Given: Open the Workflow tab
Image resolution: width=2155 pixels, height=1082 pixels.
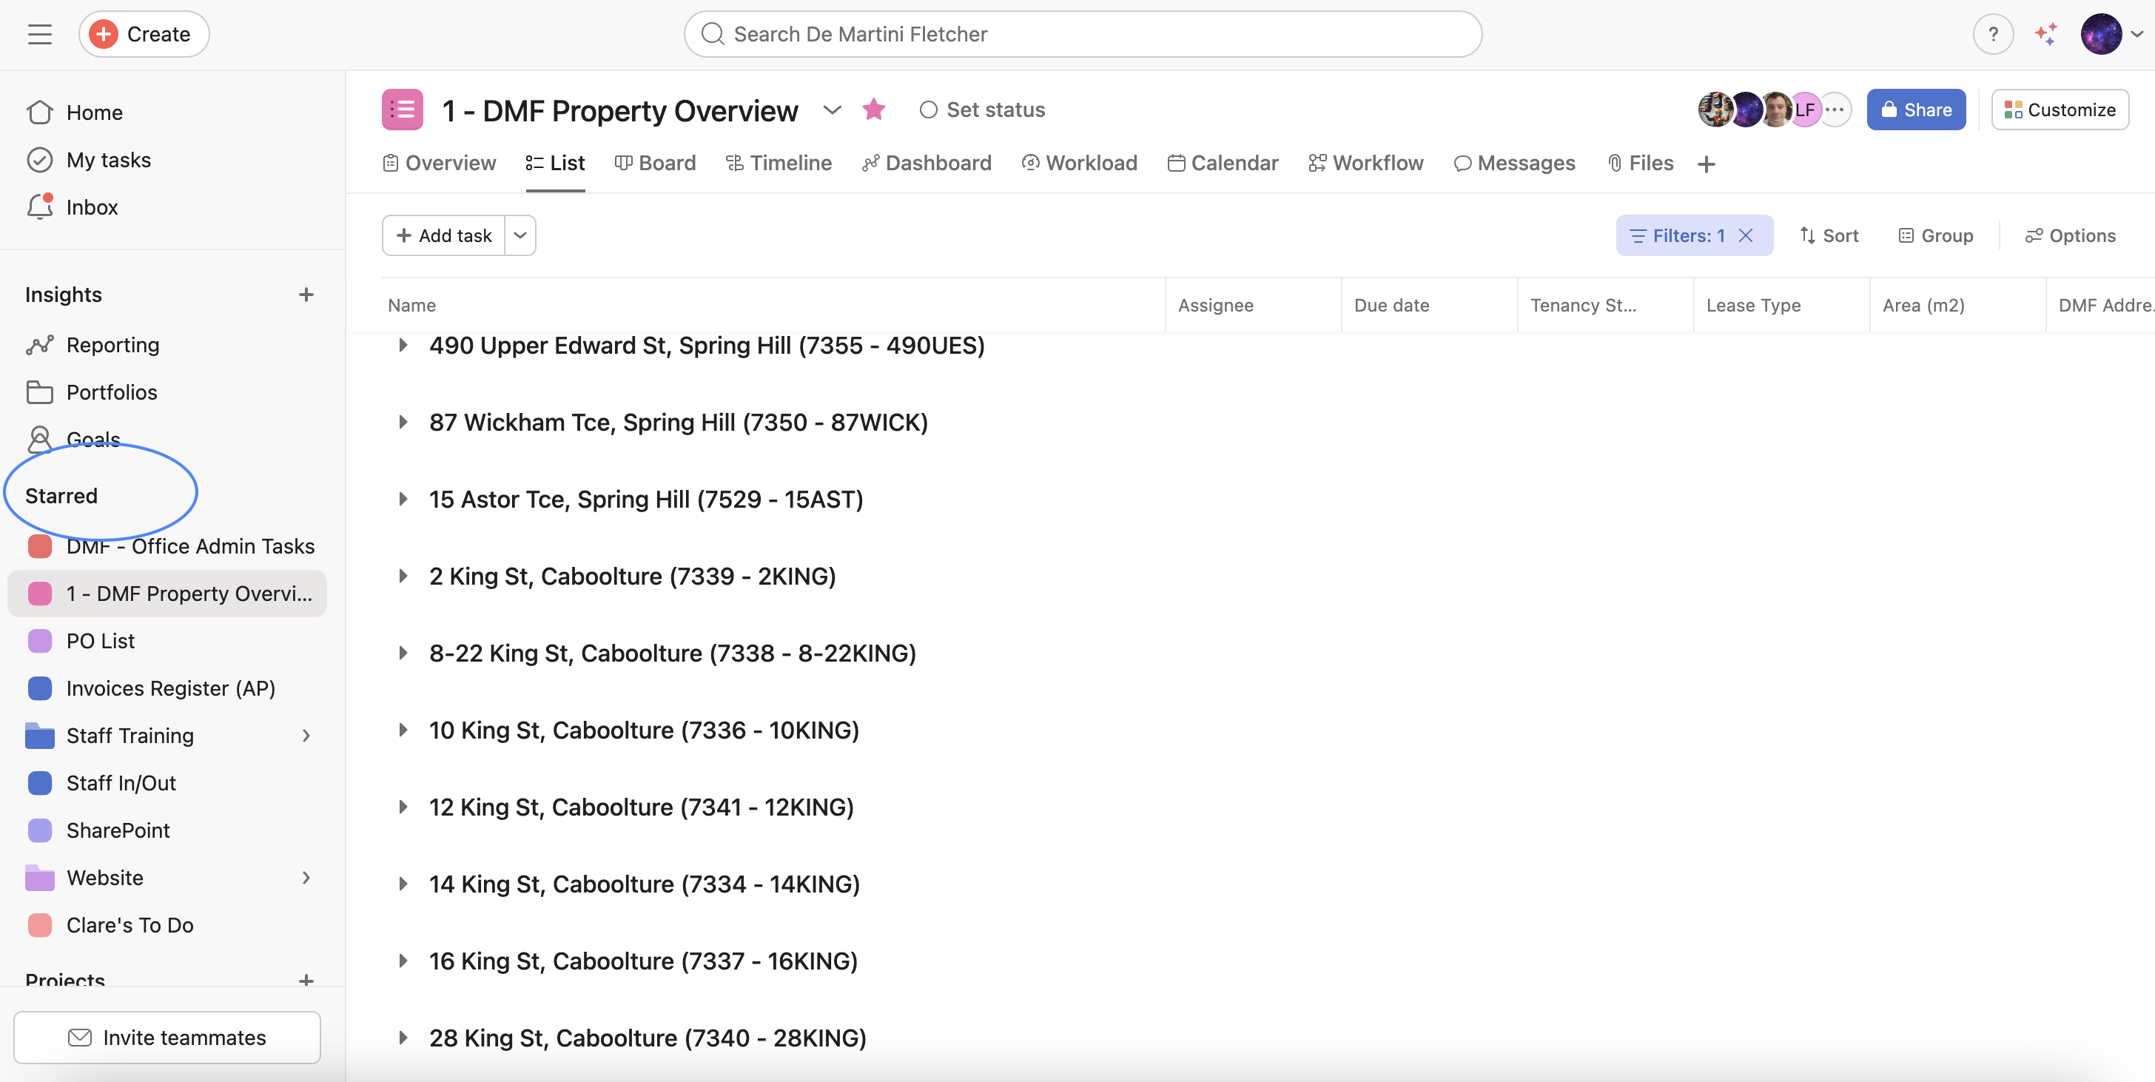Looking at the screenshot, I should (1366, 163).
